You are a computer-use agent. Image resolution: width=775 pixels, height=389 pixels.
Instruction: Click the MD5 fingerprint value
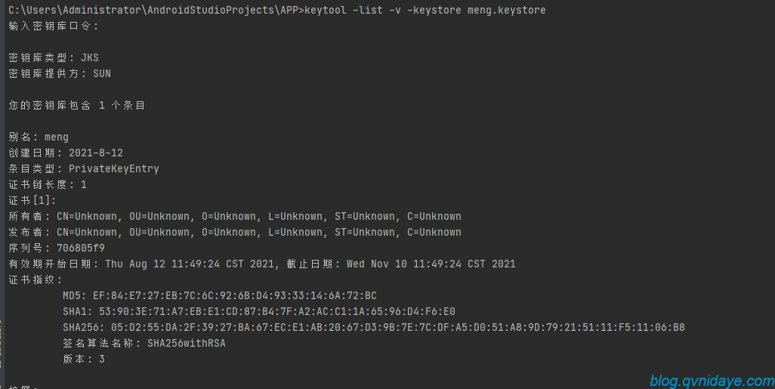(x=235, y=295)
